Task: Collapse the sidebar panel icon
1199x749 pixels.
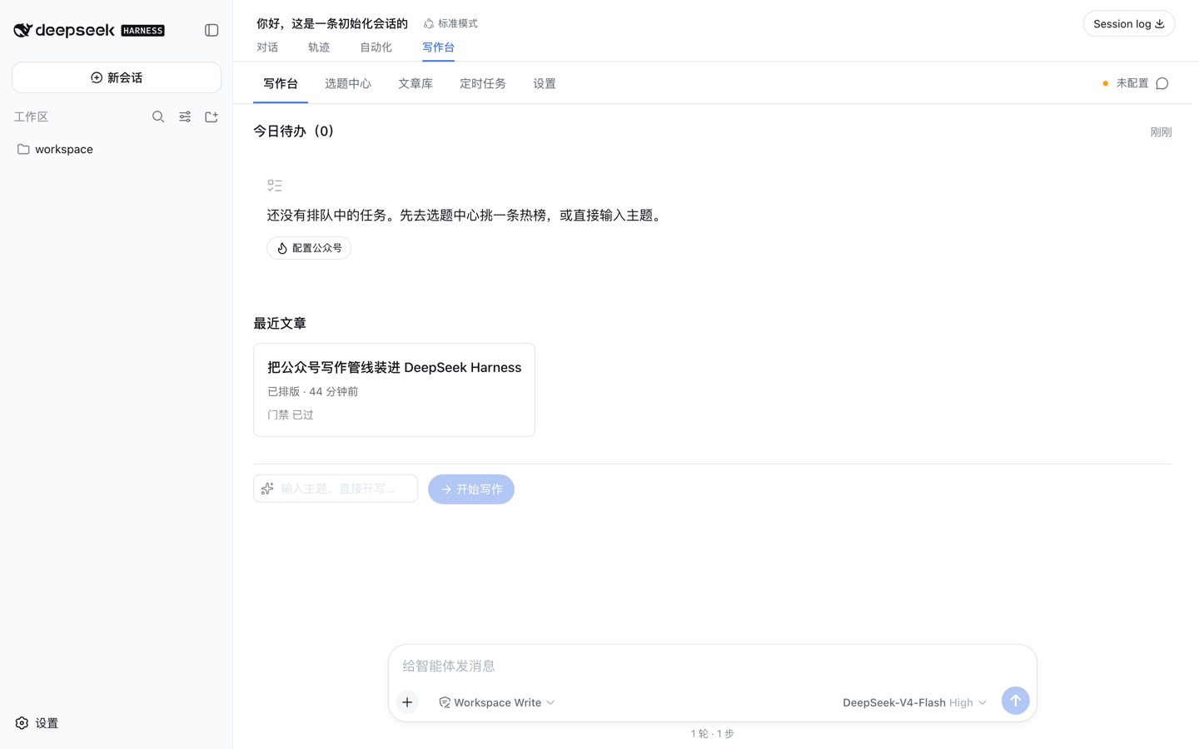Action: pyautogui.click(x=211, y=31)
